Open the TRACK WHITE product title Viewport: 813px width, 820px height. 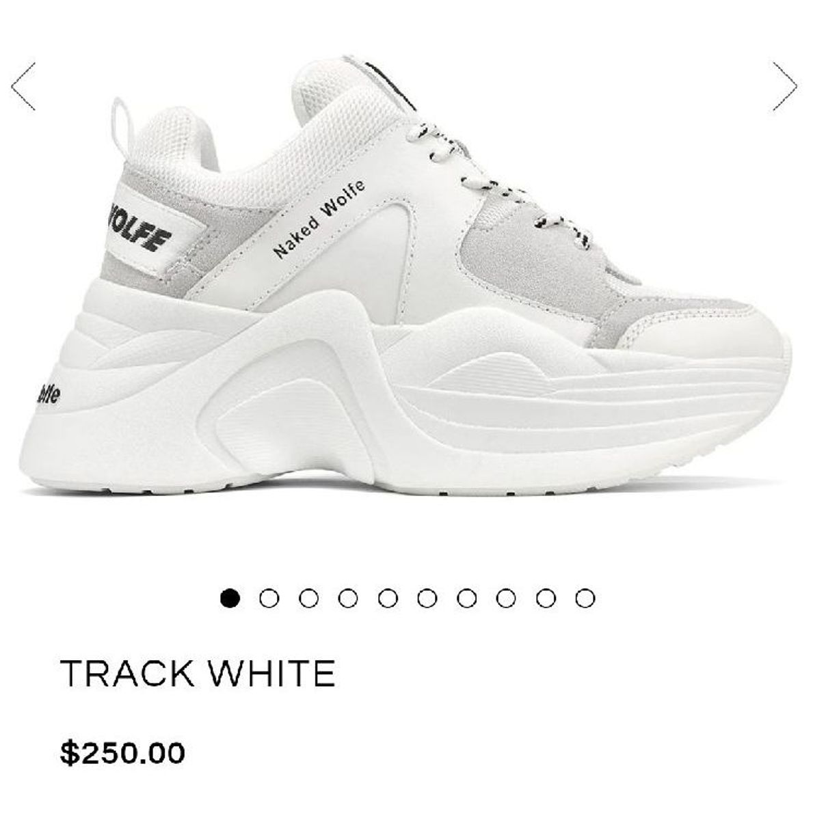[x=198, y=673]
